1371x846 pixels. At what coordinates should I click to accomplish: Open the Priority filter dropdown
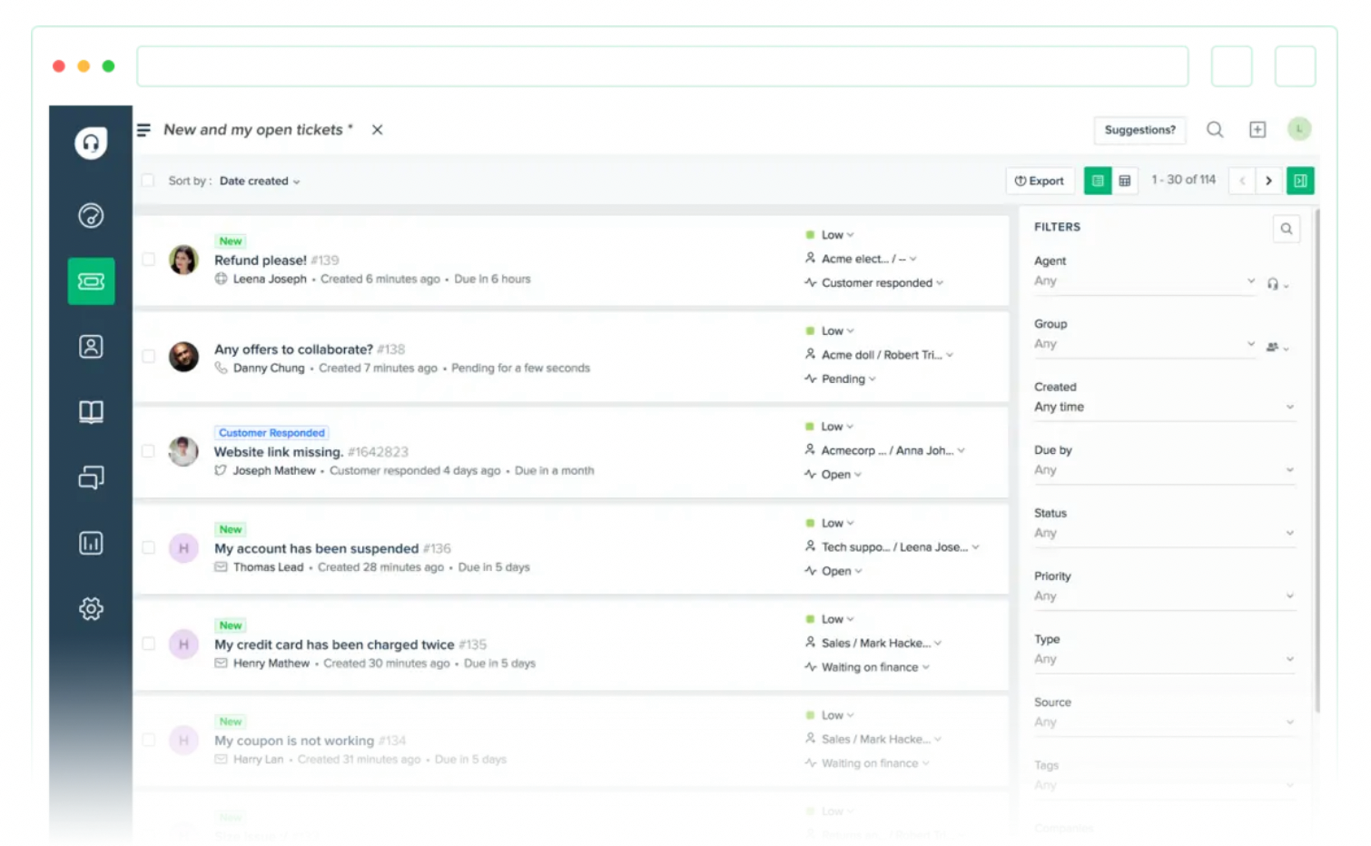click(x=1165, y=596)
